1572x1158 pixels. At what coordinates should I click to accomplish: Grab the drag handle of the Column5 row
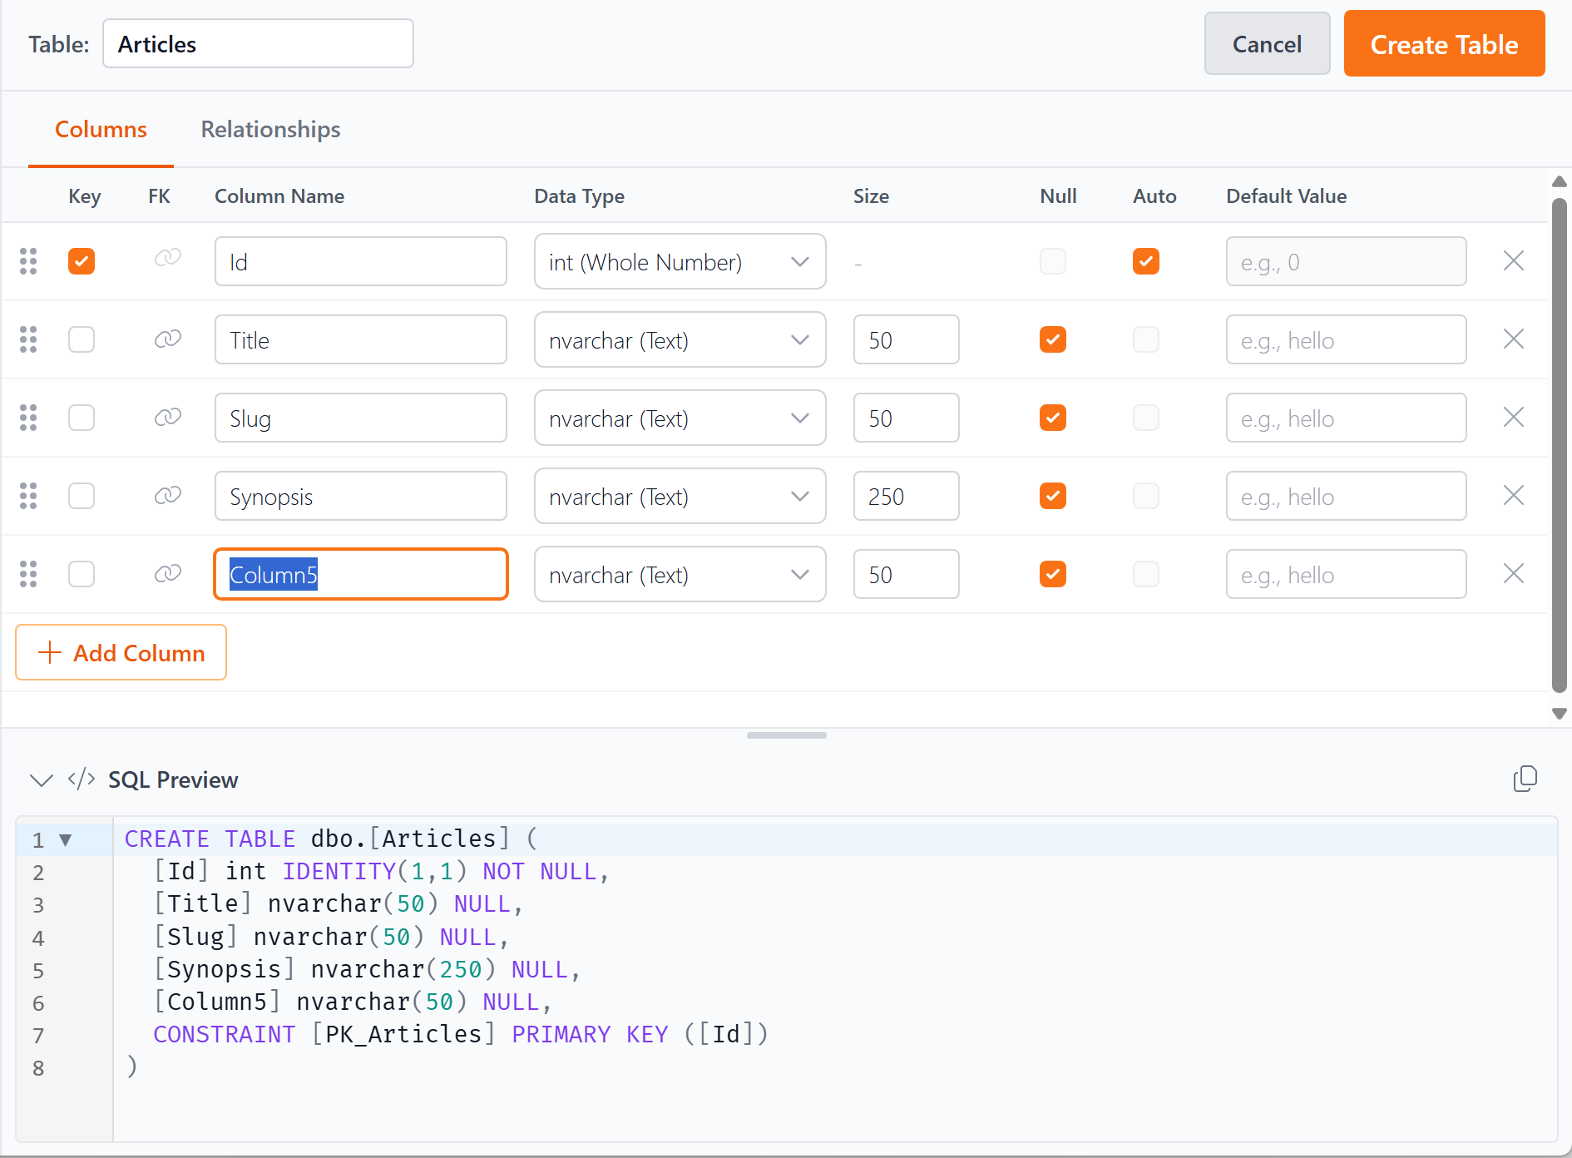coord(28,574)
